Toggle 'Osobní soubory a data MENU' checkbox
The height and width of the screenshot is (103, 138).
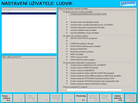pyautogui.click(x=67, y=70)
